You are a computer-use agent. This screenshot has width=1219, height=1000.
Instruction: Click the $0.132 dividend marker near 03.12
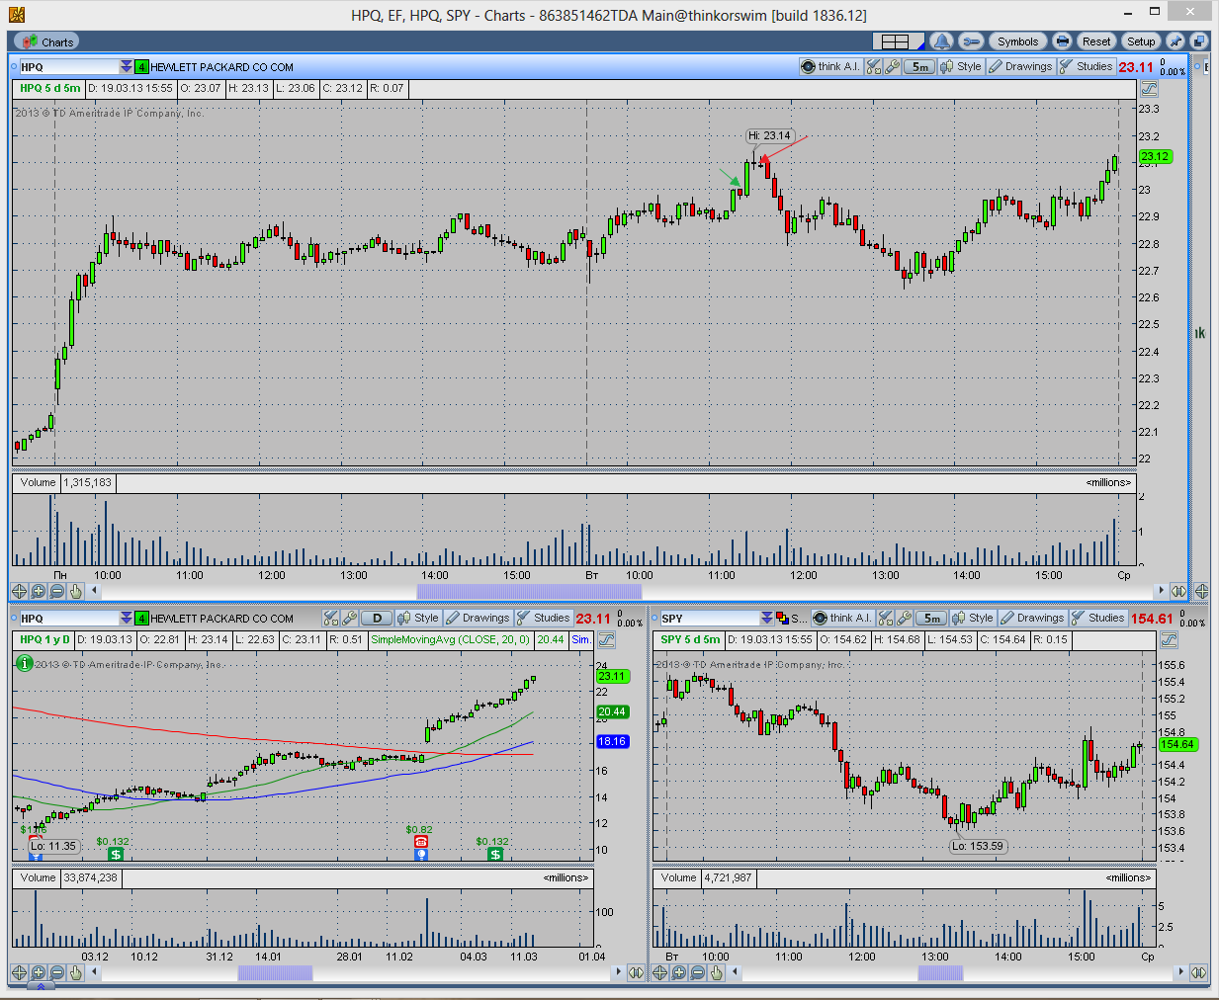116,855
